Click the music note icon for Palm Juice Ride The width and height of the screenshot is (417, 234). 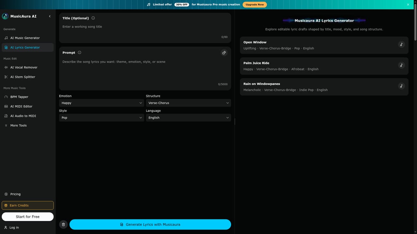pos(401,66)
